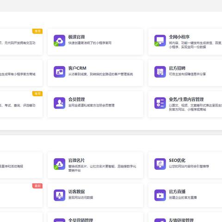Open the 全网小程序 title link
The width and height of the screenshot is (222, 222).
point(179,37)
